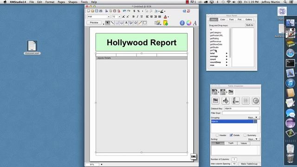Screen dimensions: 297x167
Task: Select the TopN sorting tab
Action: tap(231, 143)
